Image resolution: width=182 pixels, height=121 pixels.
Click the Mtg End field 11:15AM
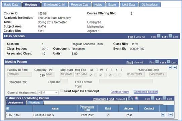point(81,74)
